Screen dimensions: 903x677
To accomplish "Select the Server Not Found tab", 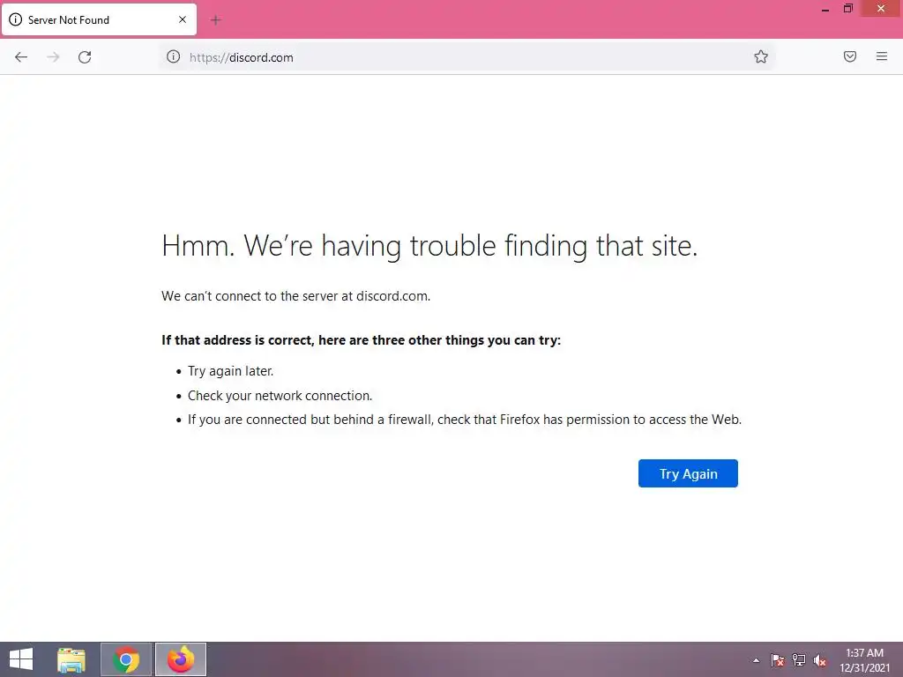I will pos(99,19).
